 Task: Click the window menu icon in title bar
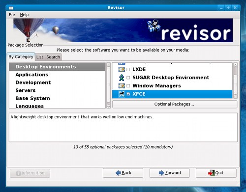click(11, 8)
